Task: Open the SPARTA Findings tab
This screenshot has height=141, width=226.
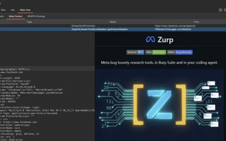Action: pyautogui.click(x=36, y=16)
